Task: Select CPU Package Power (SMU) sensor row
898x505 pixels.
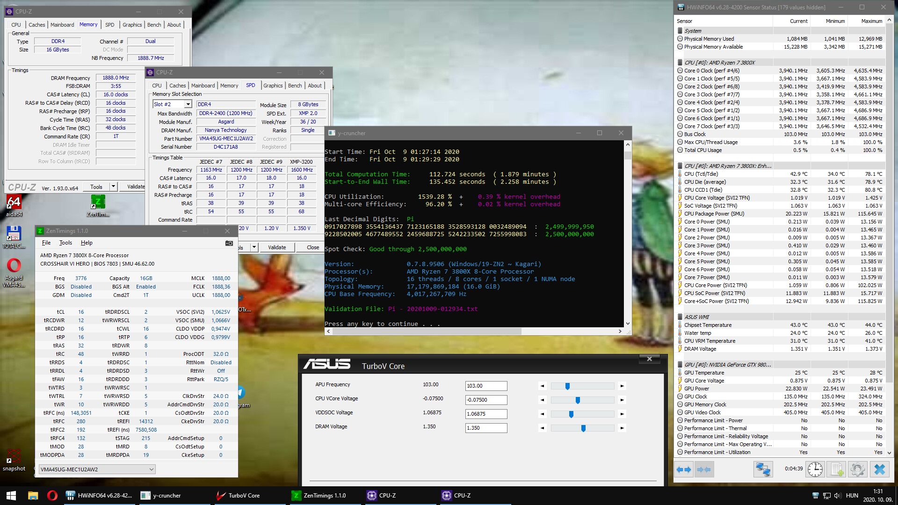Action: [x=780, y=214]
